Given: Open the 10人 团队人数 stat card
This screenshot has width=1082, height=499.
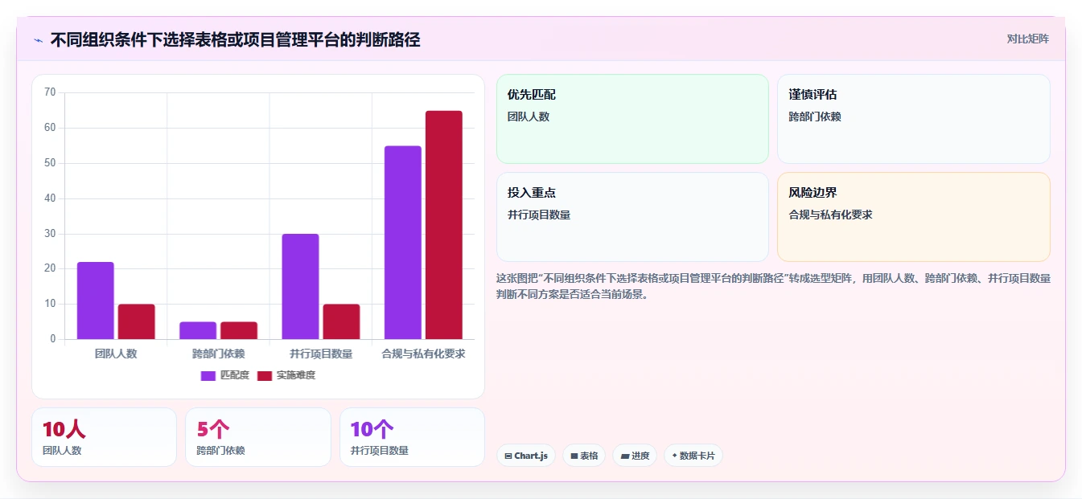Looking at the screenshot, I should [104, 437].
